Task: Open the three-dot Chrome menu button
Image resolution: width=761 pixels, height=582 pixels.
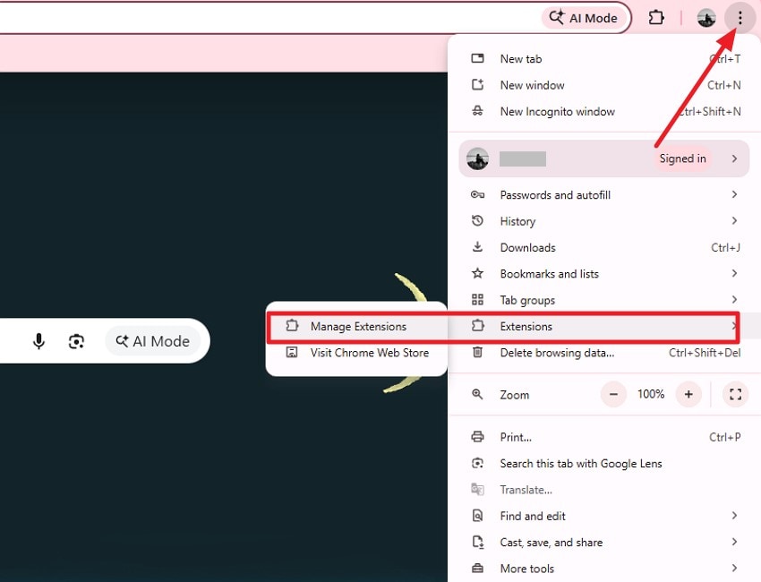Action: (x=740, y=18)
